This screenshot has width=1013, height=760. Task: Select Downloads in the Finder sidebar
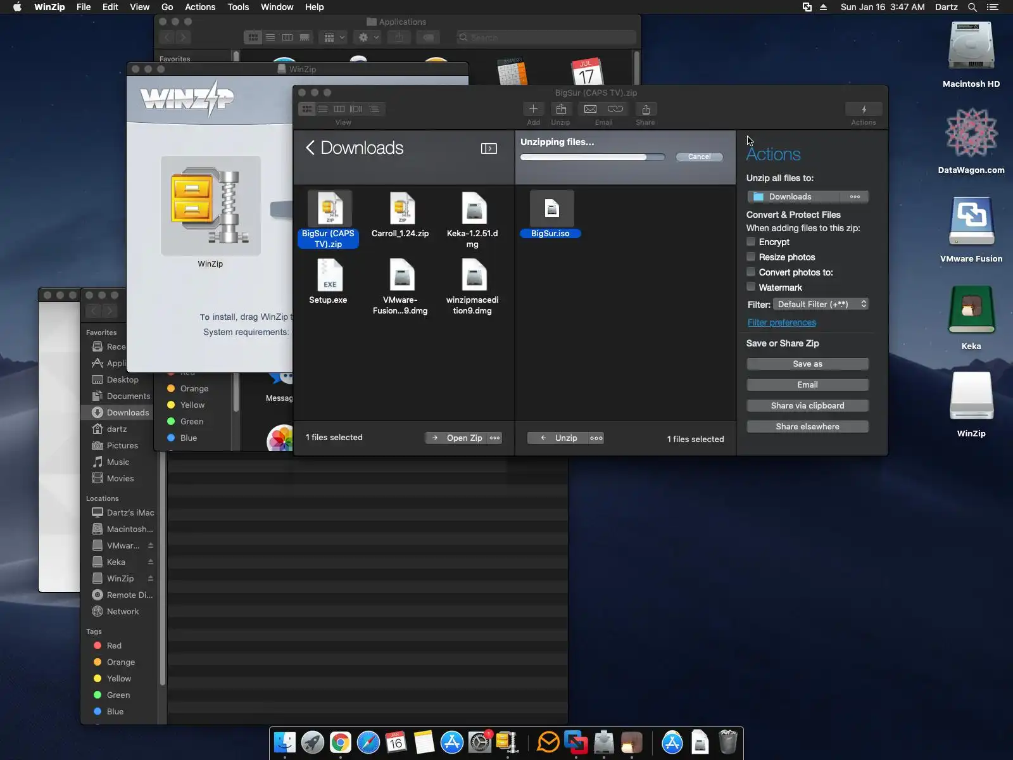pos(119,412)
